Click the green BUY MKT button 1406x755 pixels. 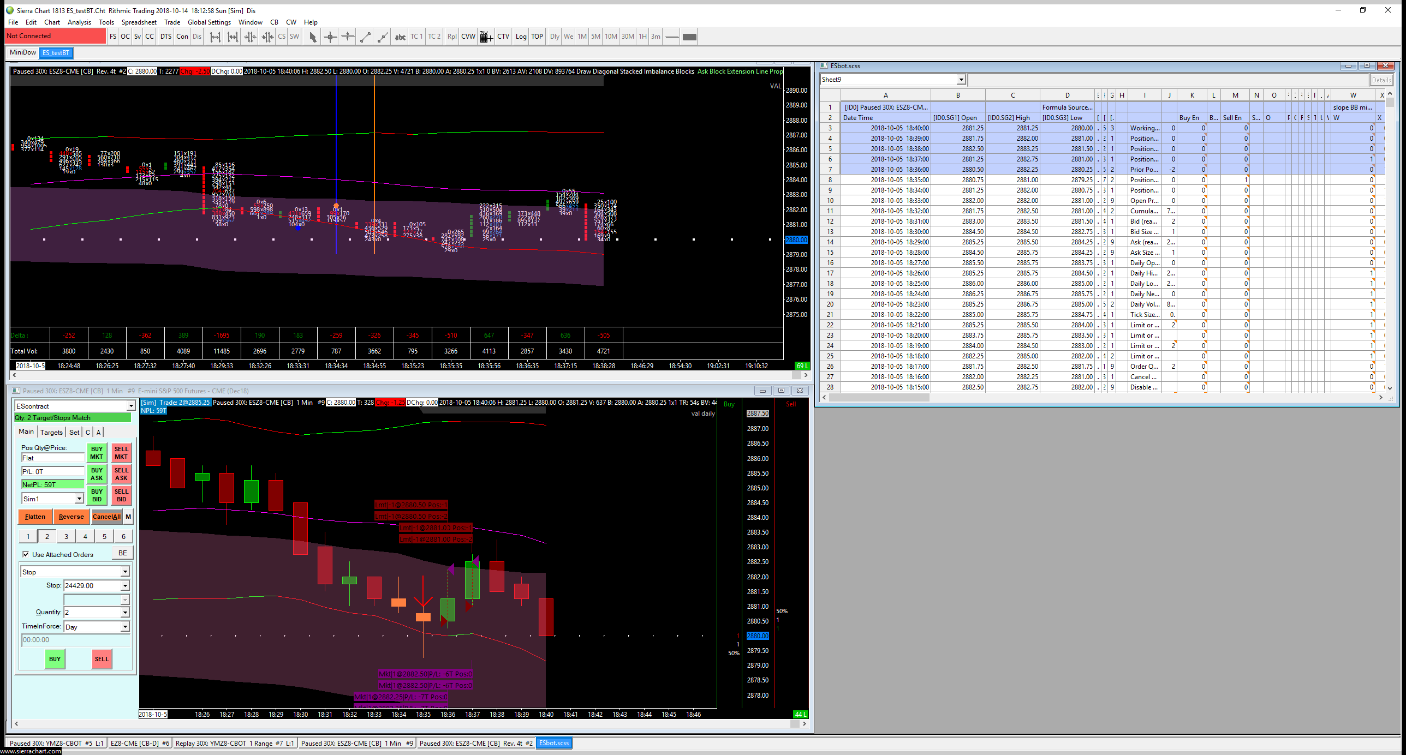(97, 453)
